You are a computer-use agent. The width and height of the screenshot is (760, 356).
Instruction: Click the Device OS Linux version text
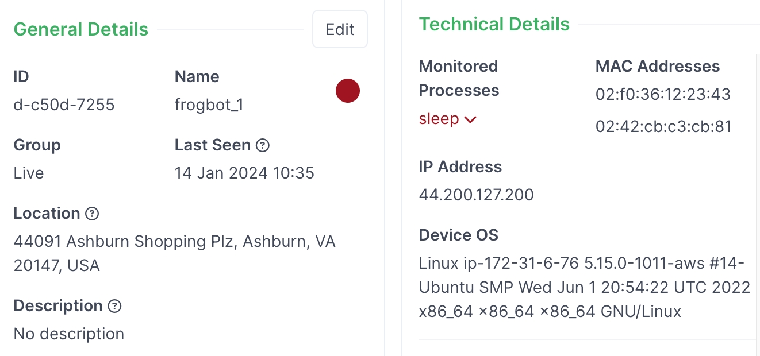click(x=584, y=287)
